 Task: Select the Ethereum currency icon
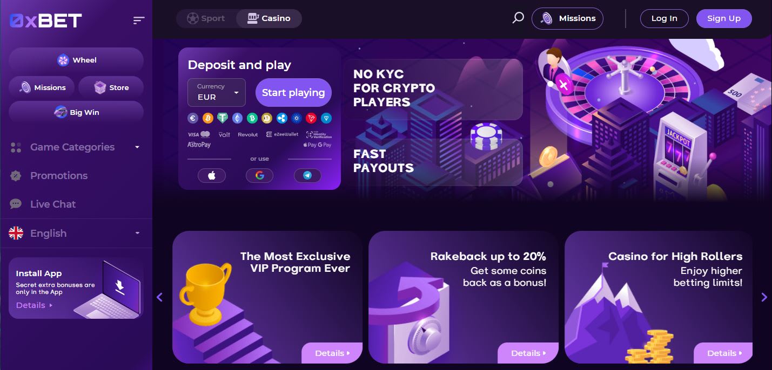tap(237, 118)
